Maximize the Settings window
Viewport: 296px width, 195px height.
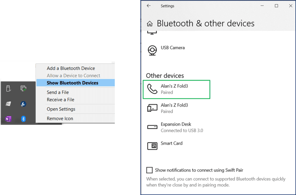coord(276,6)
